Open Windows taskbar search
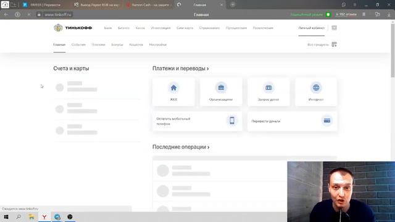Image resolution: width=395 pixels, height=222 pixels. pos(19,216)
